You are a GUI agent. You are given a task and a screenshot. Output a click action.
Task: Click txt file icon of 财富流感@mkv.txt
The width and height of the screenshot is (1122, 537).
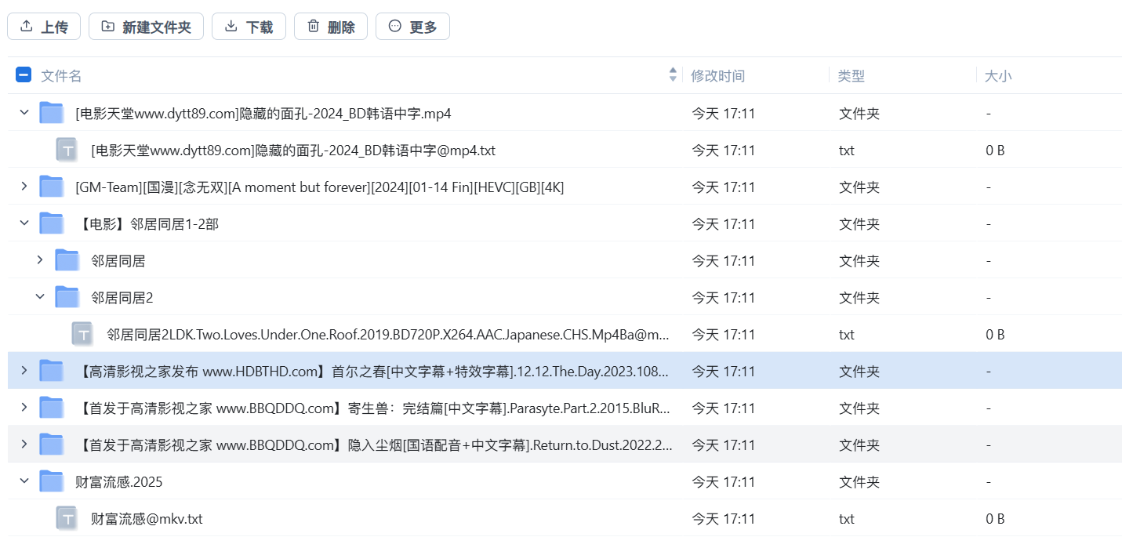(67, 518)
